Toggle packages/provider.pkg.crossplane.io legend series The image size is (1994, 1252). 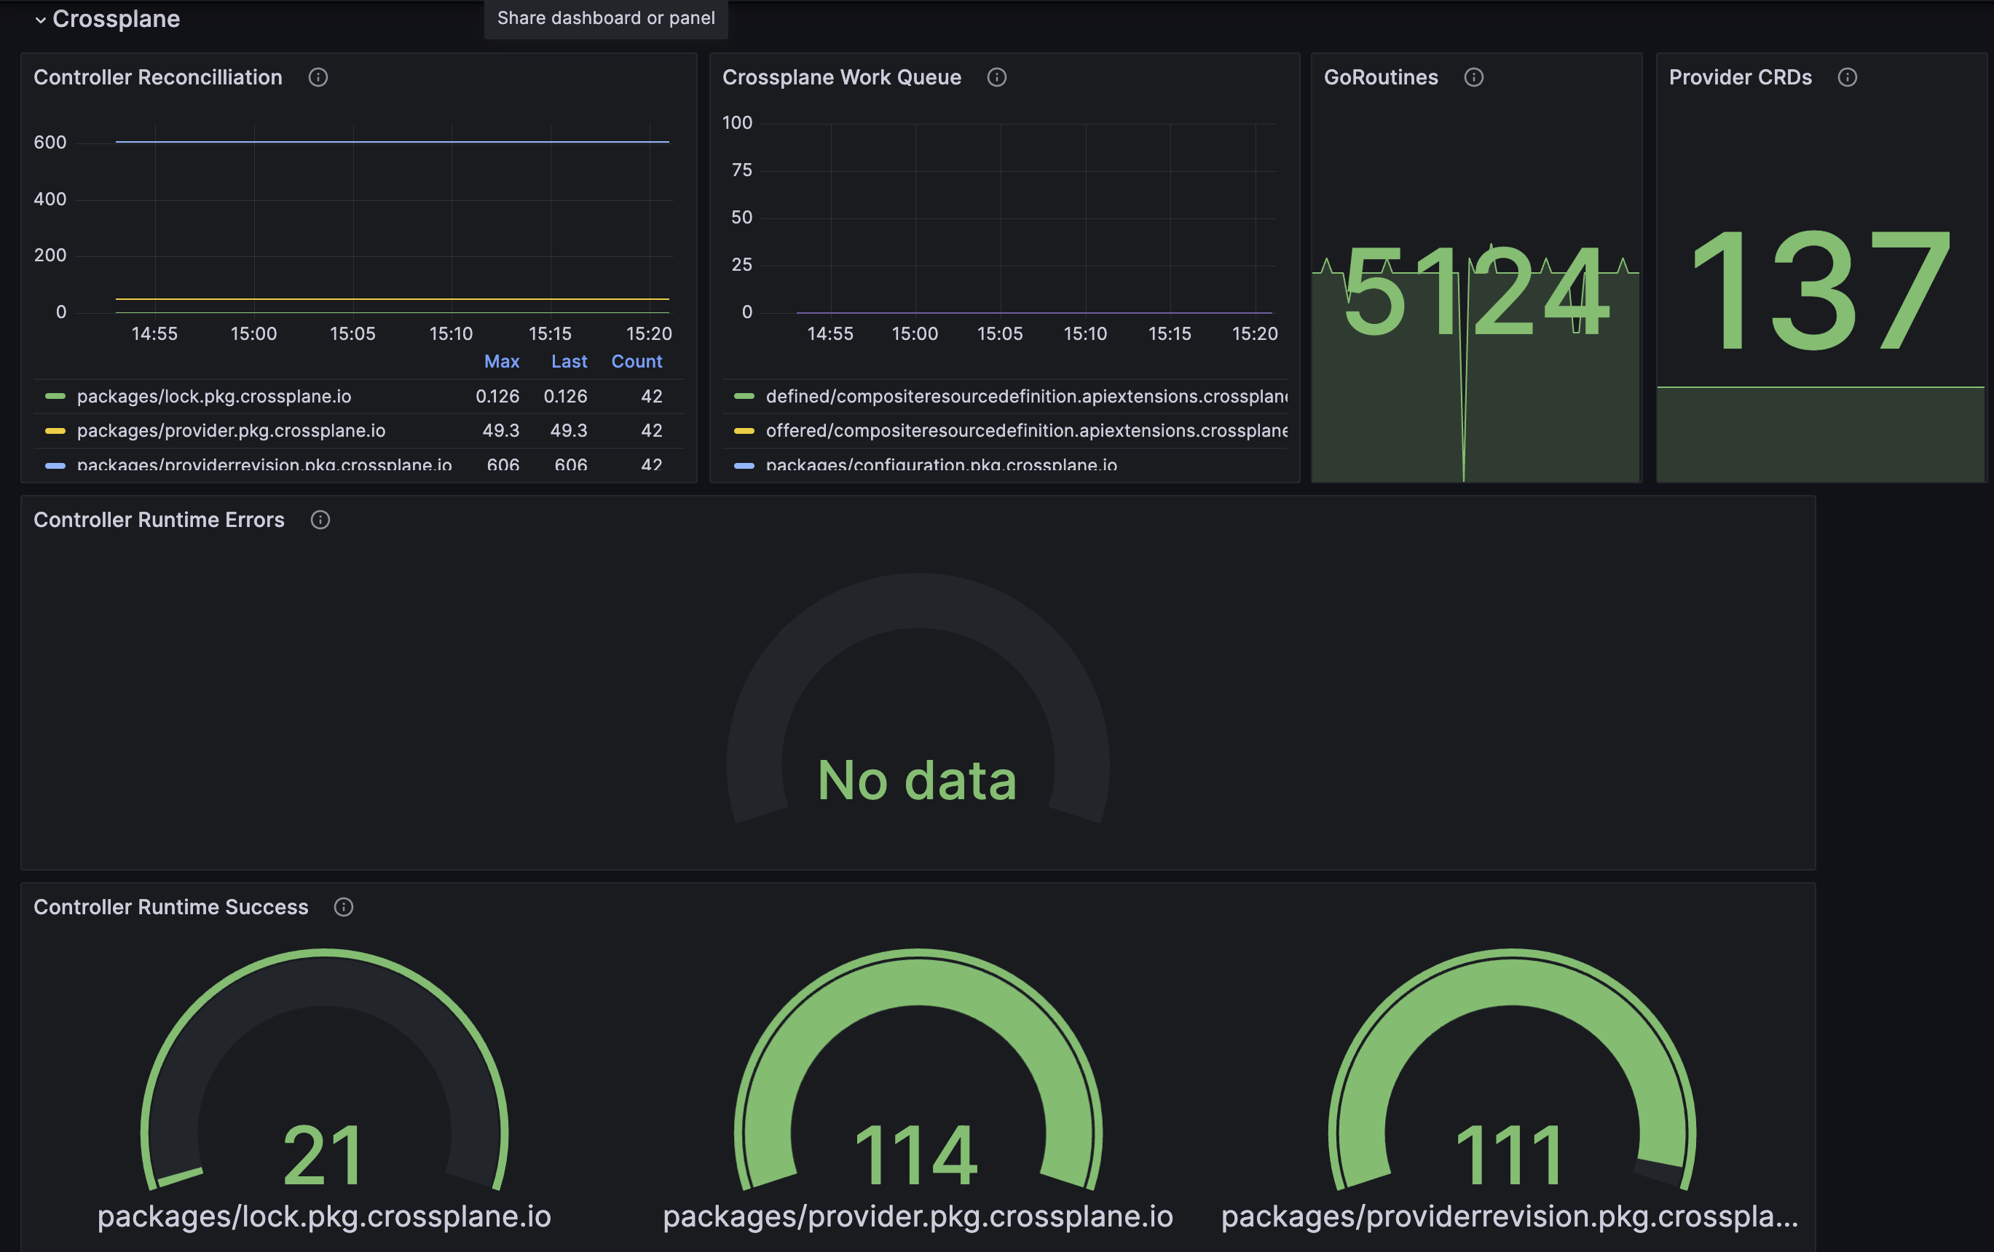[231, 430]
